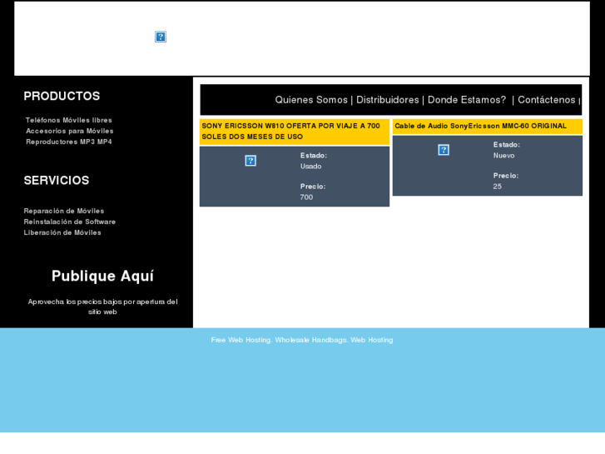Click the Estado label in the W810 listing
The height and width of the screenshot is (454, 605).
click(313, 156)
